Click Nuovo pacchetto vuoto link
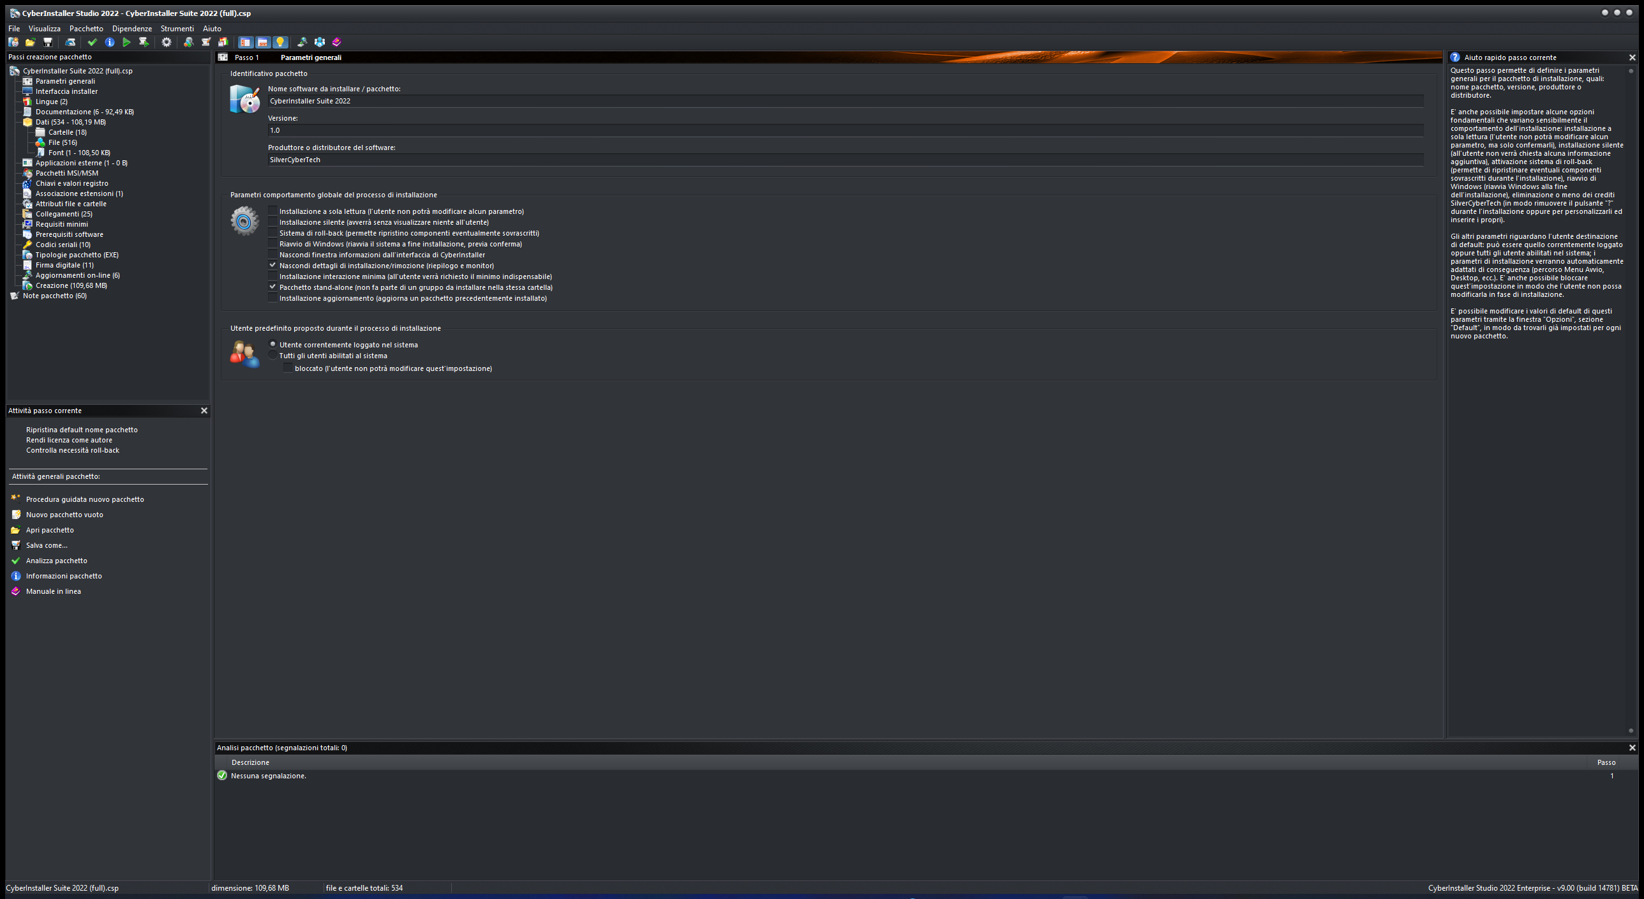1644x899 pixels. pos(64,515)
